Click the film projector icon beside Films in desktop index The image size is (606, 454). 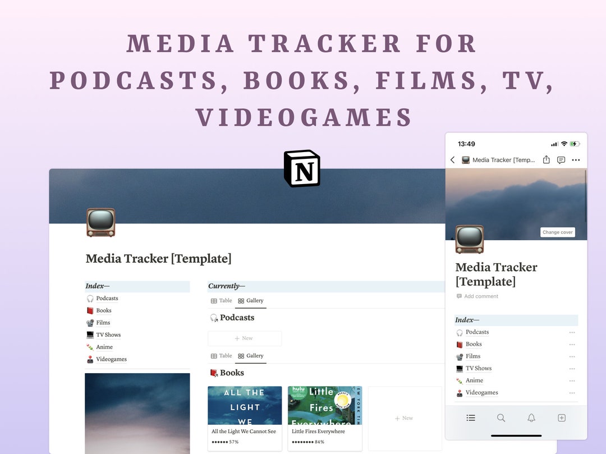[90, 323]
